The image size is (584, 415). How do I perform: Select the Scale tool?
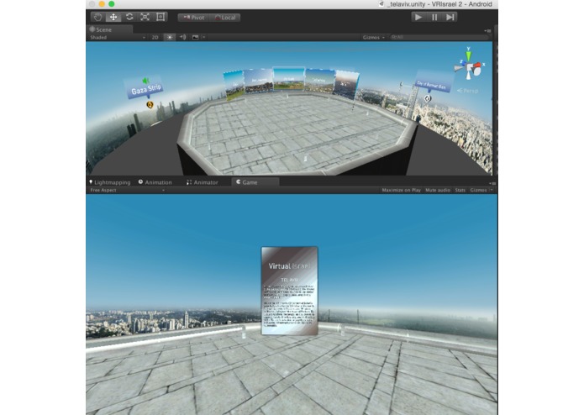[145, 17]
